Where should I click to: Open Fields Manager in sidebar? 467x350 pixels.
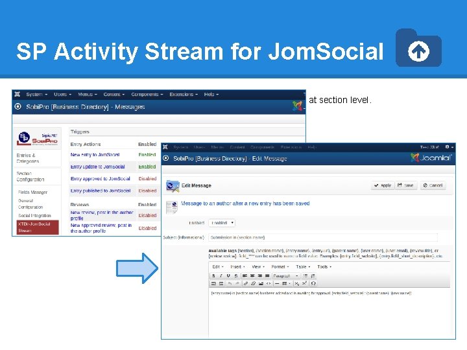point(33,192)
